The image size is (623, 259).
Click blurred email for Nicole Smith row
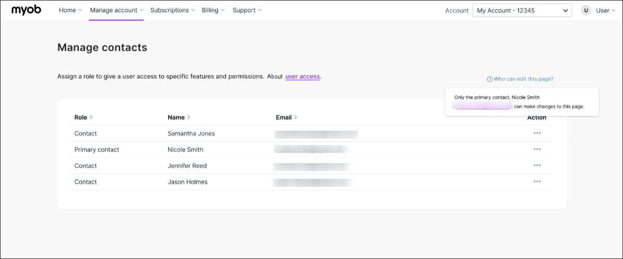coord(312,149)
